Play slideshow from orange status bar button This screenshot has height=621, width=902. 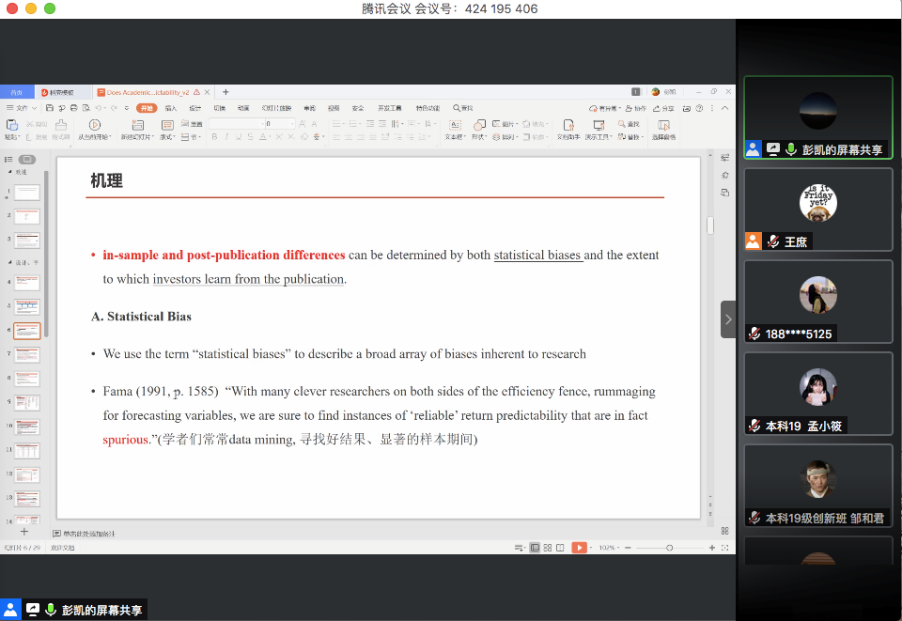pyautogui.click(x=580, y=548)
